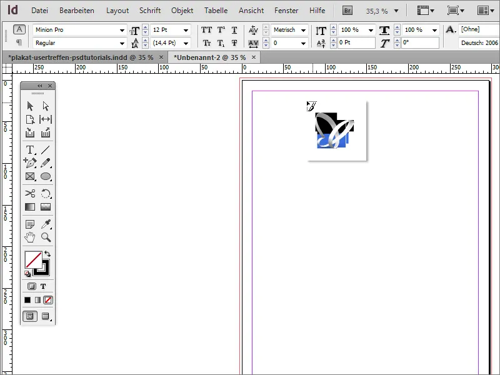The height and width of the screenshot is (375, 500).
Task: Activate the Zoom tool
Action: click(x=46, y=237)
